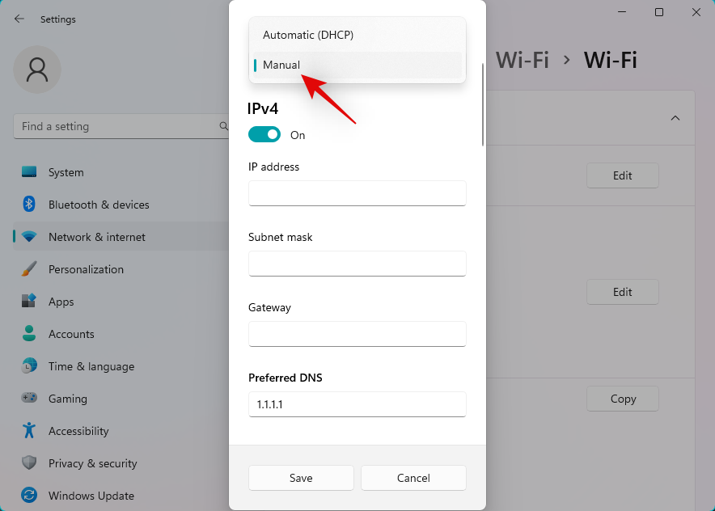
Task: Turn off the IPv4 switch
Action: pos(264,134)
